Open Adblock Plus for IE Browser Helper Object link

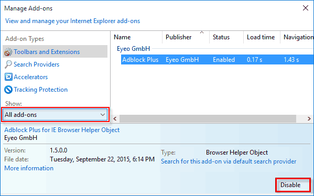[x=62, y=130]
